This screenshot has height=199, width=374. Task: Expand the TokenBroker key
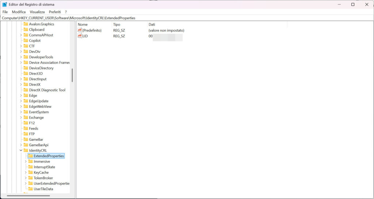tap(26, 178)
